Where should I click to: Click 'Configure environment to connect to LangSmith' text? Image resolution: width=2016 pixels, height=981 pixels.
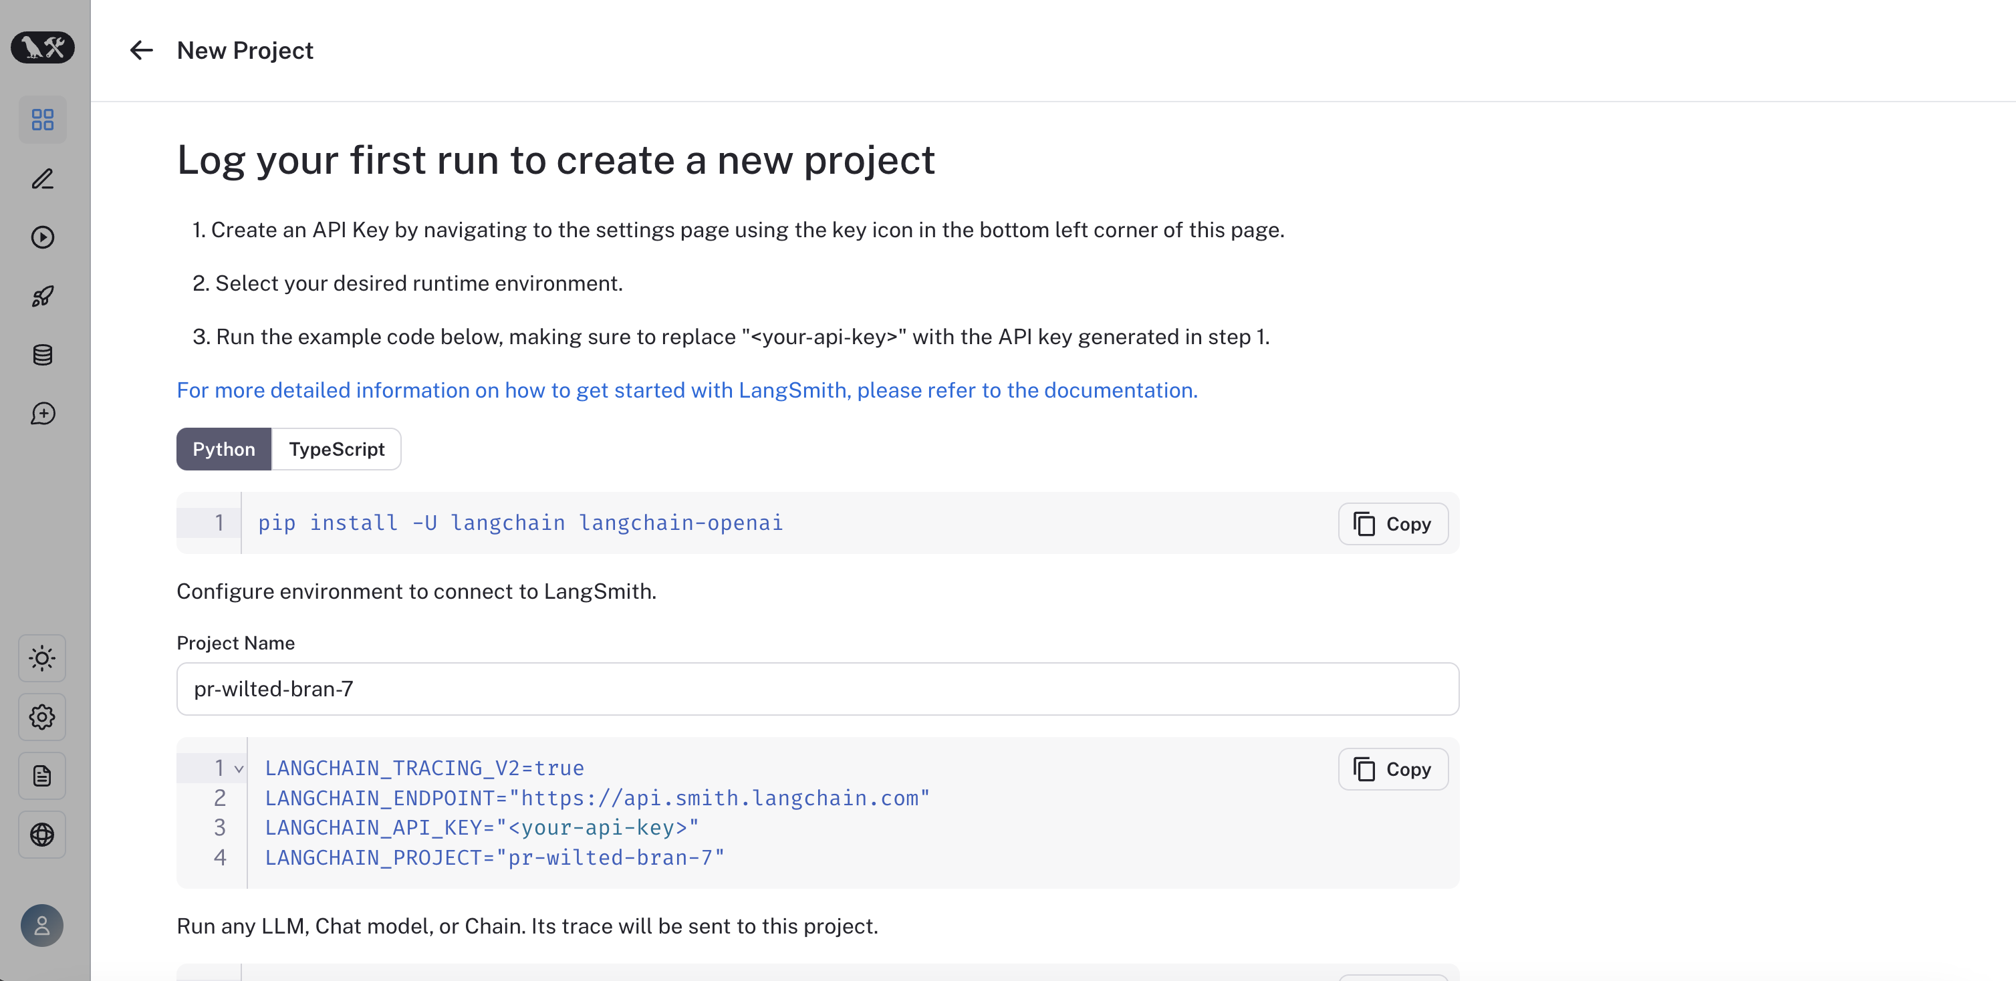coord(416,591)
